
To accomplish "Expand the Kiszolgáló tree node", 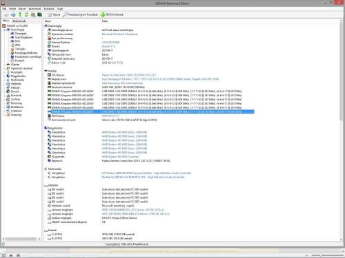I will coord(5,72).
